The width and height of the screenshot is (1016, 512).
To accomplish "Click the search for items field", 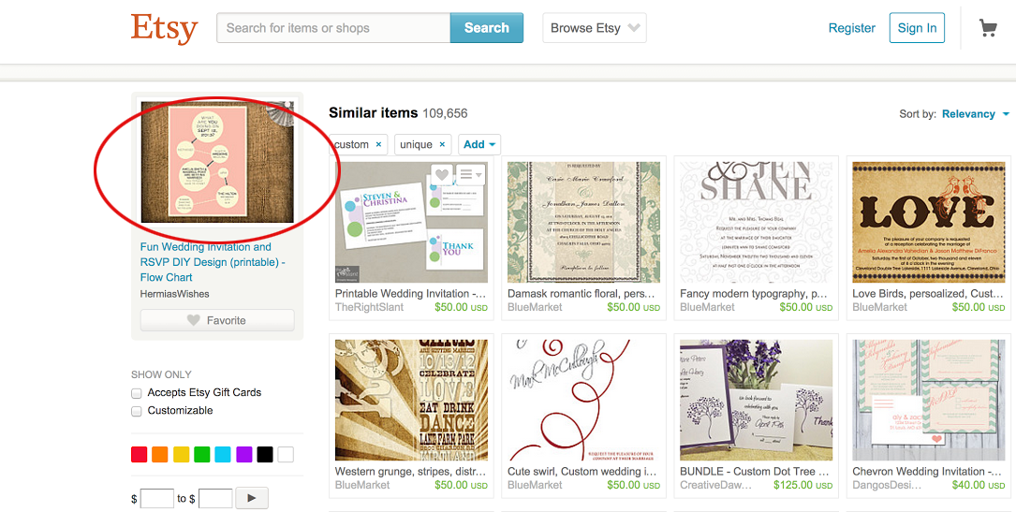I will click(x=333, y=28).
